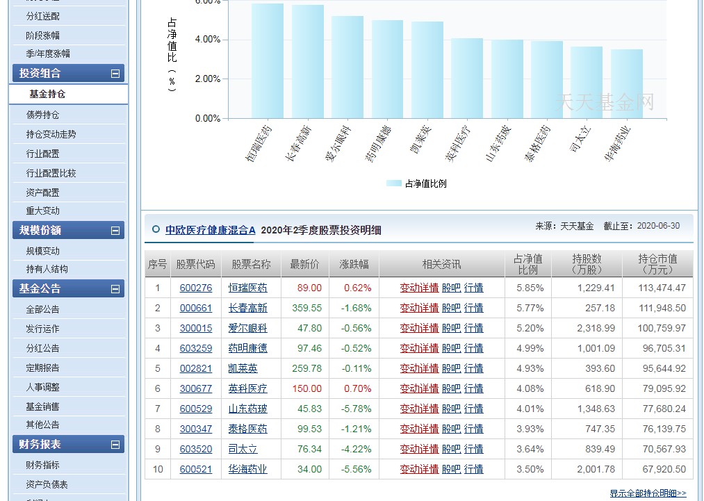Screen dimensions: 704x501
Task: Collapse the 财务报表 section
Action: pos(115,445)
